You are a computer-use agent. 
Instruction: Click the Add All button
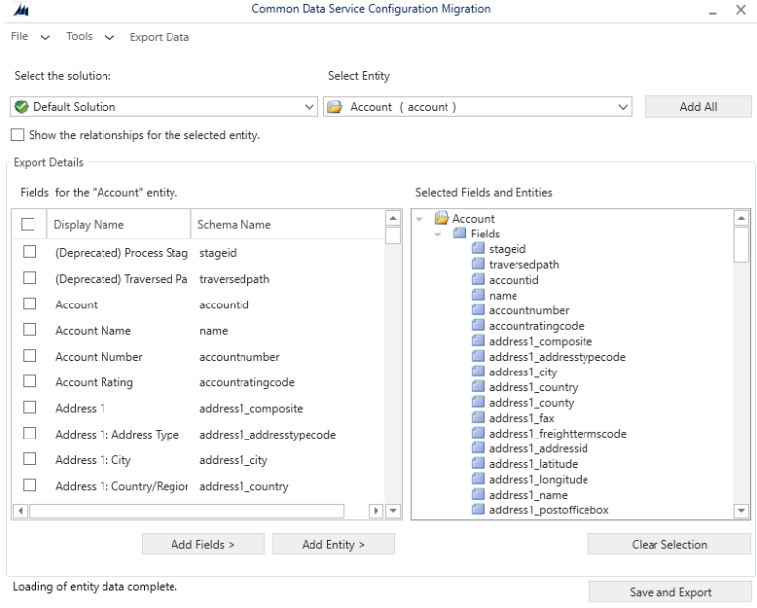(x=698, y=106)
